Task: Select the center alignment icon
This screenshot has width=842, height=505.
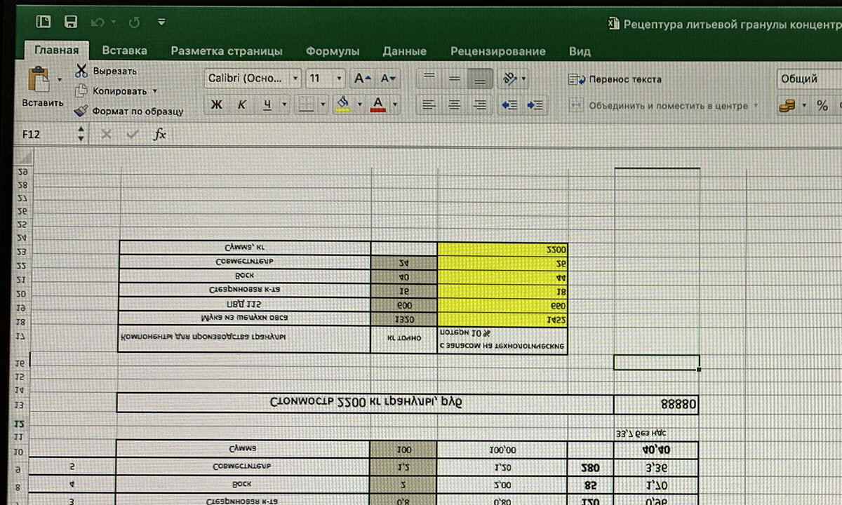Action: tap(453, 104)
